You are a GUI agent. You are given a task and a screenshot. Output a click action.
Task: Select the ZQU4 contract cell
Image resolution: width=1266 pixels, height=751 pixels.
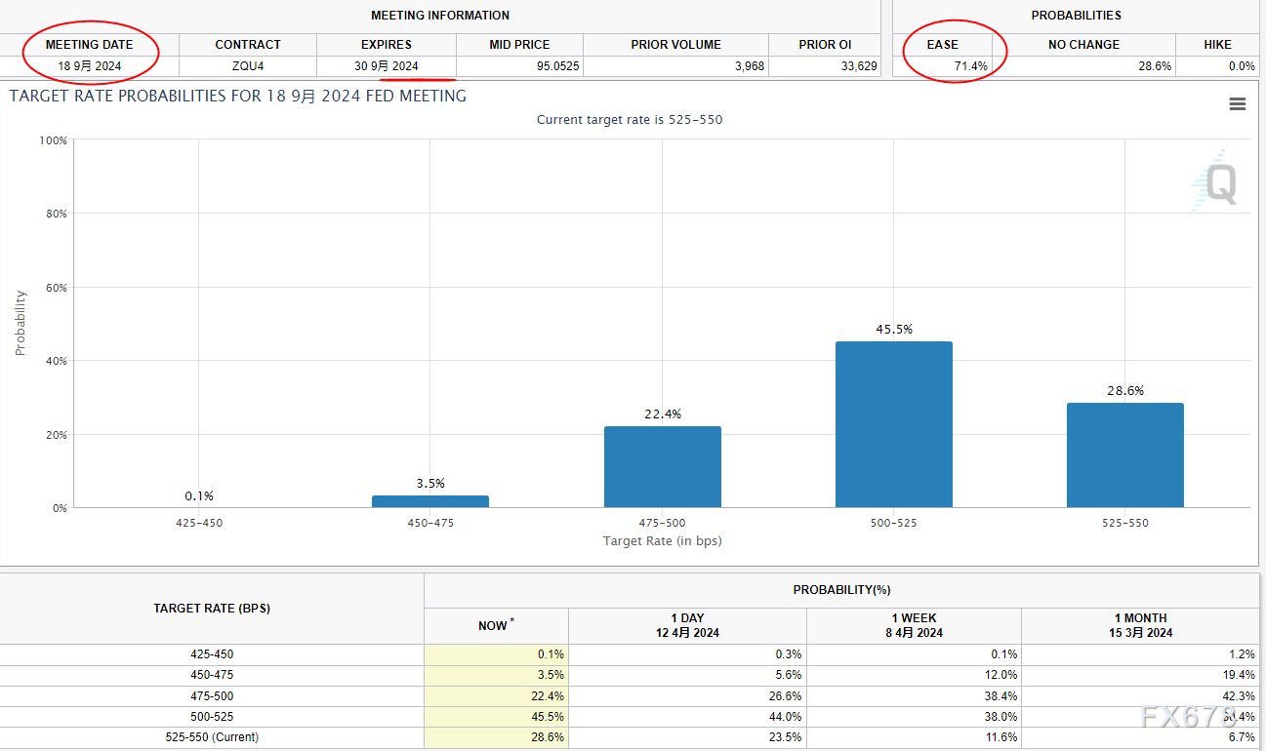(248, 66)
